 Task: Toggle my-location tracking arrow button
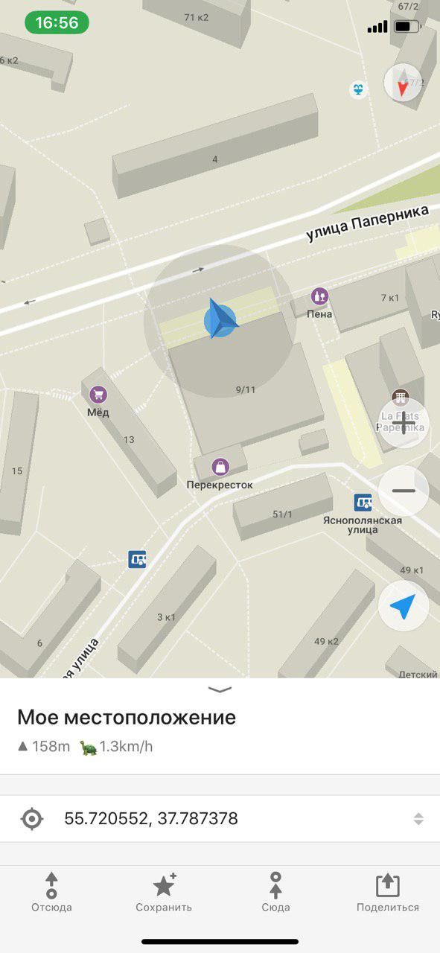coord(404,606)
